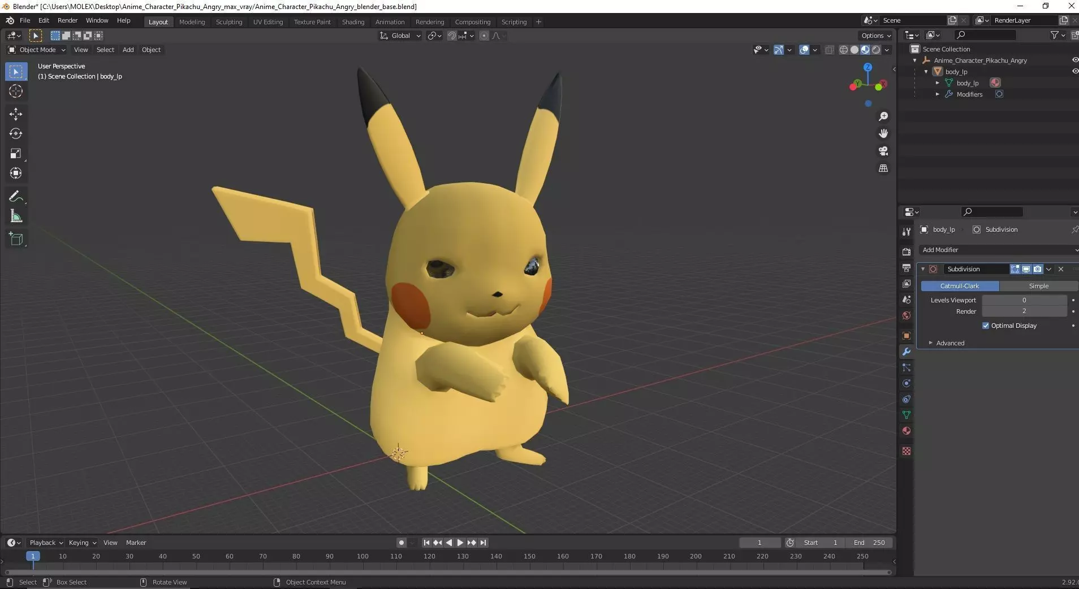Open the Options dropdown in viewport header
The height and width of the screenshot is (589, 1079).
click(875, 36)
